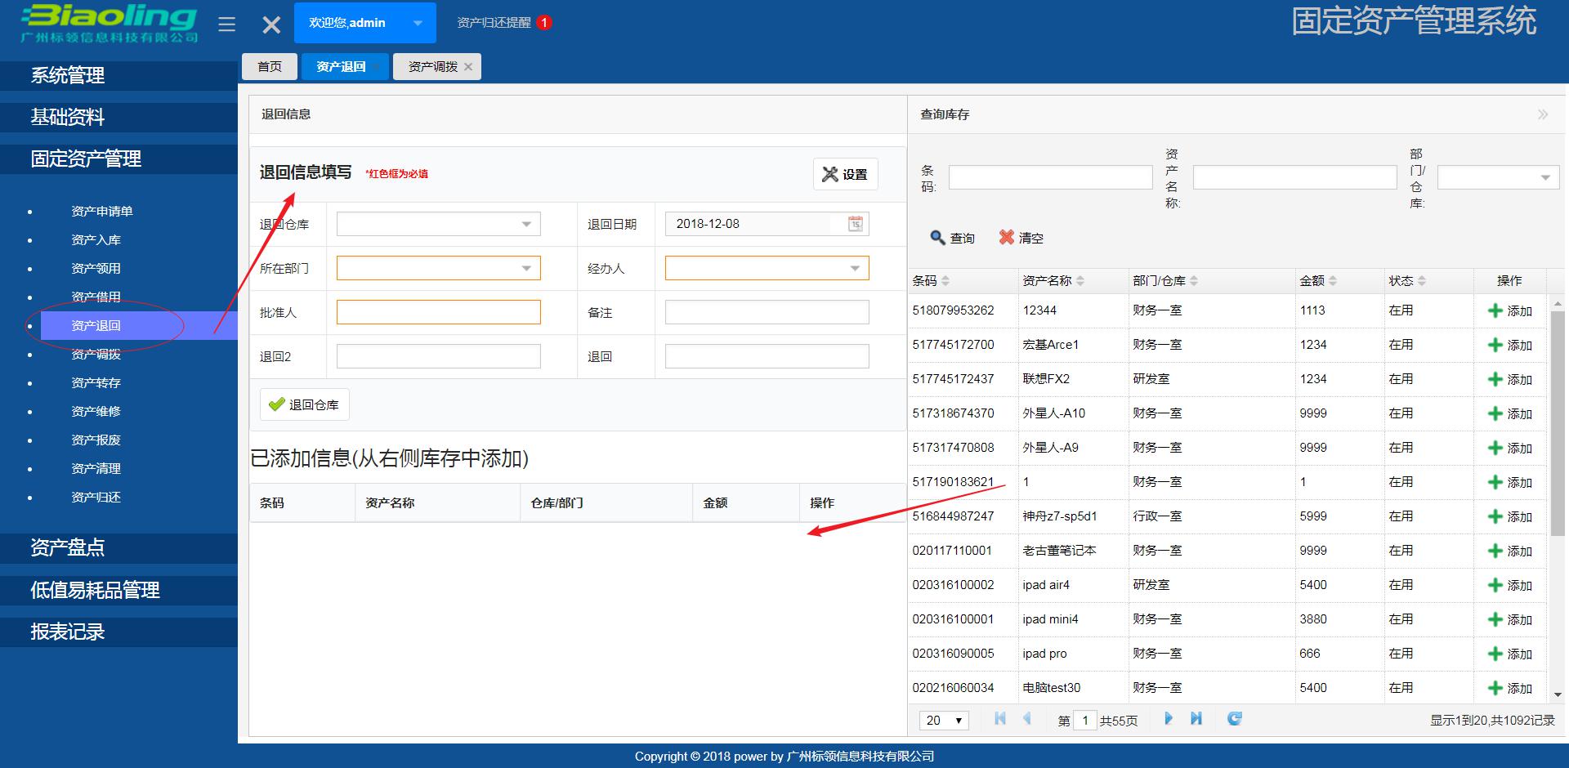Collapse the 查询库存 panel via the chevron
Image resolution: width=1569 pixels, height=768 pixels.
click(1543, 114)
